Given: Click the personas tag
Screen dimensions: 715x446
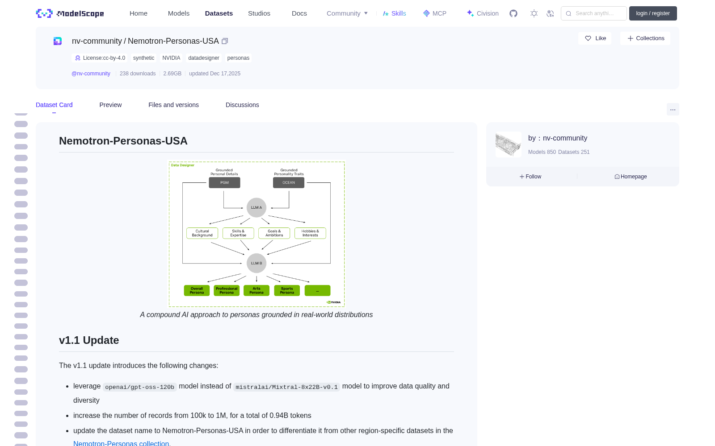Looking at the screenshot, I should coord(238,58).
